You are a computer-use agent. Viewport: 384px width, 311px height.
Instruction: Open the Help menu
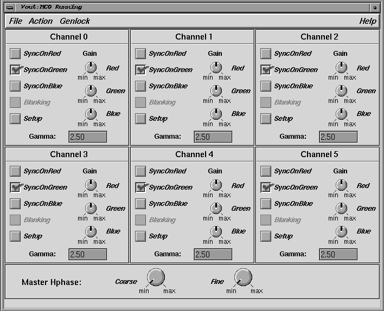point(368,21)
